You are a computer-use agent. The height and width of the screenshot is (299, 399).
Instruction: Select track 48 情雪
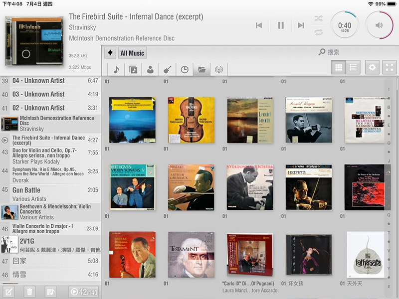50,275
